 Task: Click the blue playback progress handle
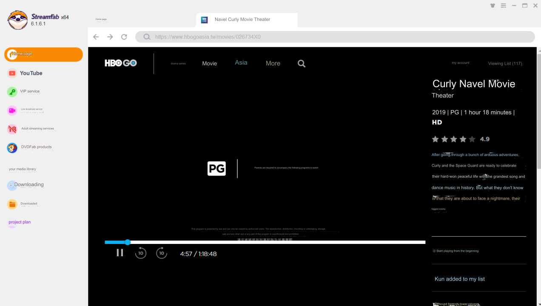(x=128, y=242)
